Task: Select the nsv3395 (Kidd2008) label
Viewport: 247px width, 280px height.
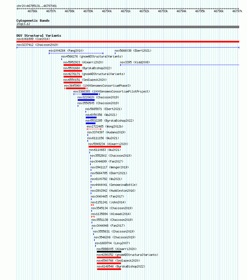Action: coord(135,62)
